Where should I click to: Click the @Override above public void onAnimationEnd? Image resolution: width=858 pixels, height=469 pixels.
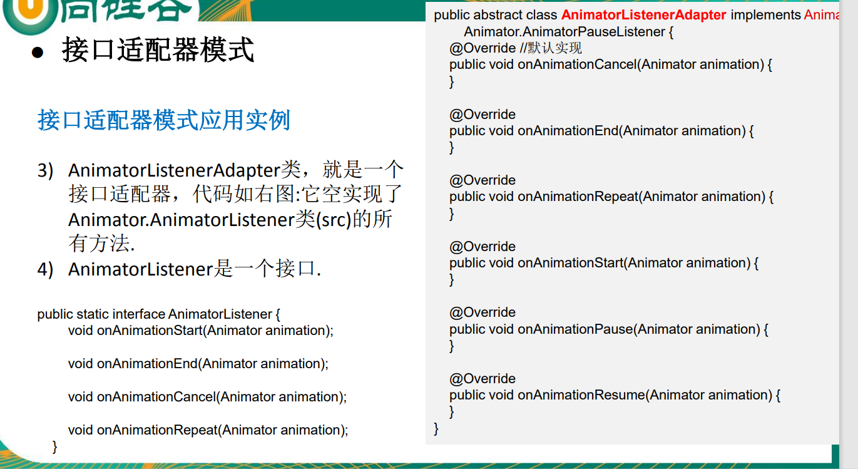pyautogui.click(x=483, y=115)
